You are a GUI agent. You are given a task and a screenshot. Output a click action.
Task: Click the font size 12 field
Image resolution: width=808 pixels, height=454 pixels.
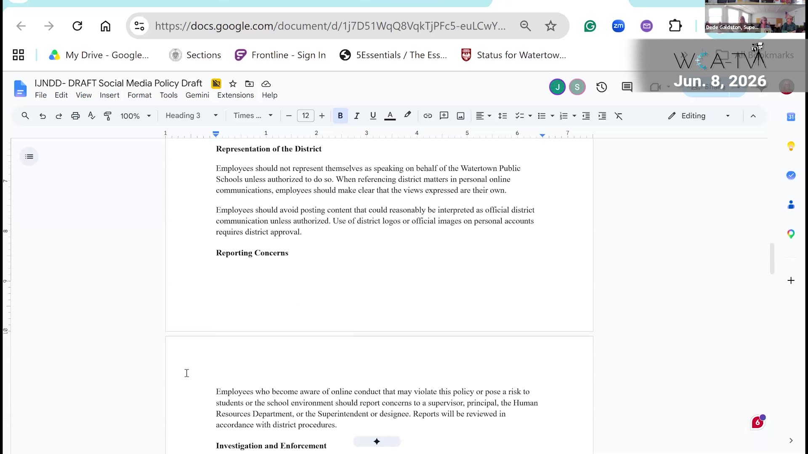pos(306,116)
